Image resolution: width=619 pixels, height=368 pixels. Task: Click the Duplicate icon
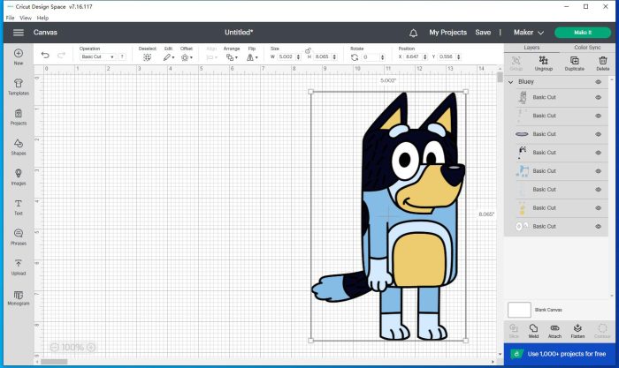coord(575,61)
